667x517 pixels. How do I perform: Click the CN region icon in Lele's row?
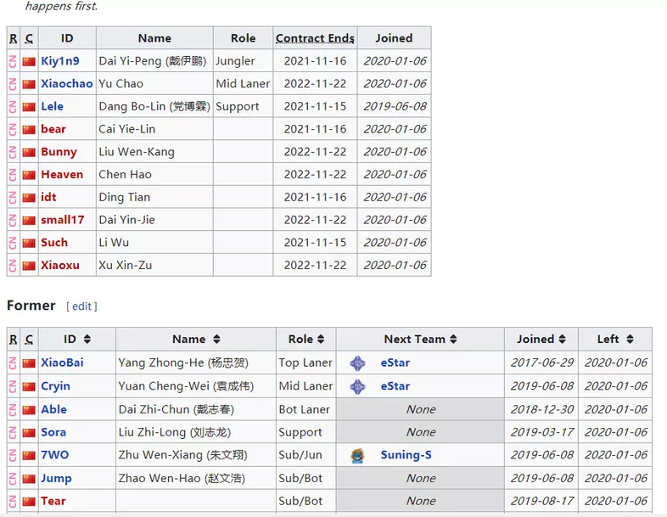click(13, 106)
